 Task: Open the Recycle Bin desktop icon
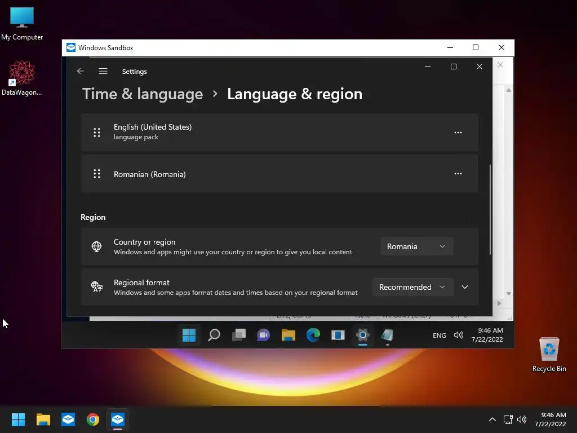(x=549, y=355)
